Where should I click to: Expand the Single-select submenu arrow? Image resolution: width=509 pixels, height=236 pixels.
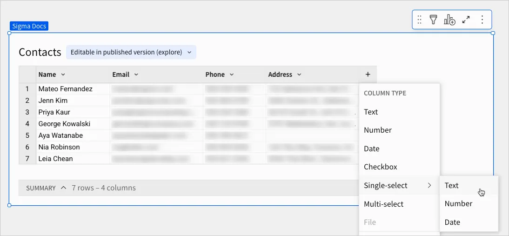coord(429,185)
